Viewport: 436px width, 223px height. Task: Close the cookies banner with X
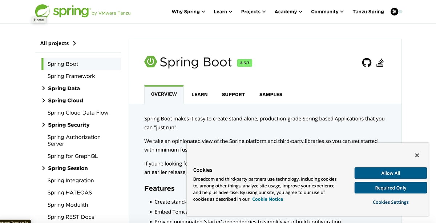417,155
